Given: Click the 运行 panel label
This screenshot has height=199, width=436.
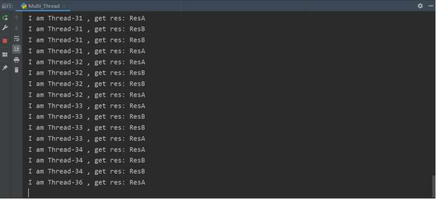Looking at the screenshot, I should (7, 6).
